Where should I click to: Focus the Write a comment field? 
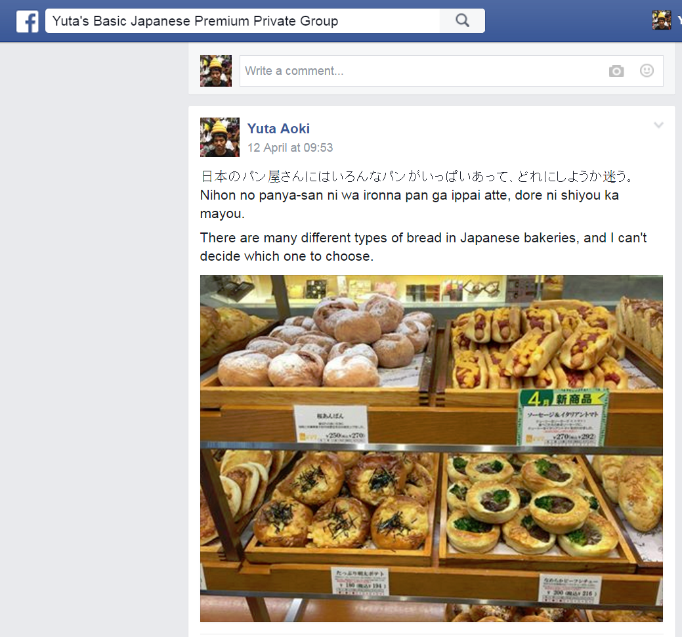click(x=451, y=71)
